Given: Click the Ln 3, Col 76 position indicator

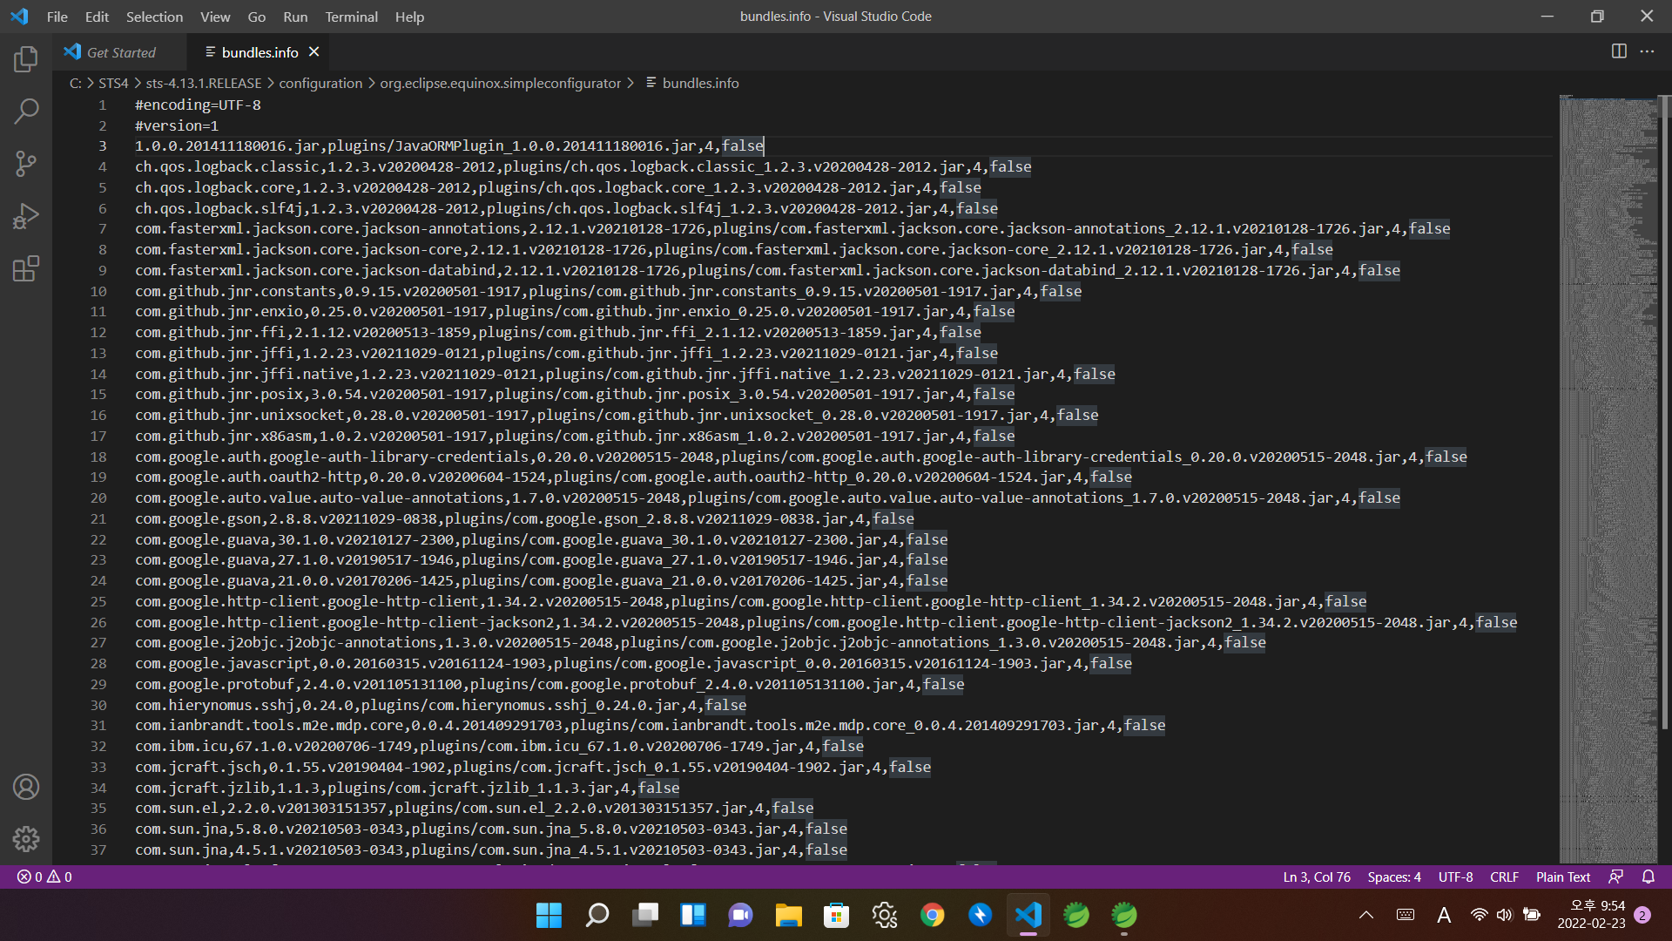Looking at the screenshot, I should tap(1316, 877).
